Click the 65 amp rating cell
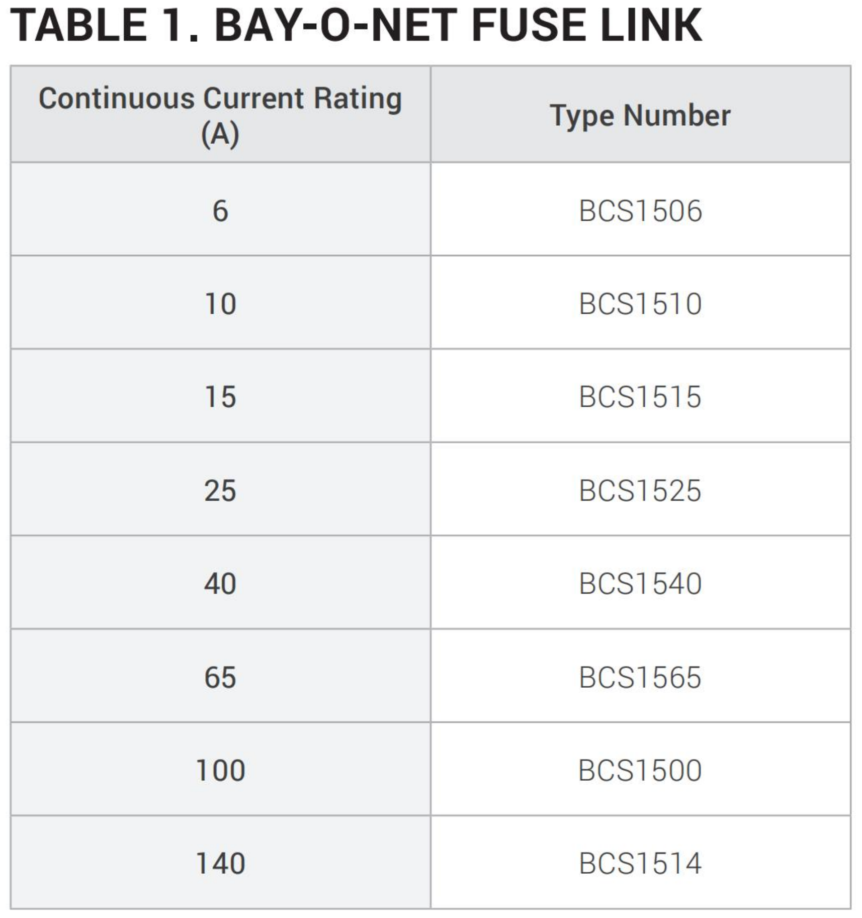Viewport: 862px width, 918px height. pyautogui.click(x=220, y=677)
